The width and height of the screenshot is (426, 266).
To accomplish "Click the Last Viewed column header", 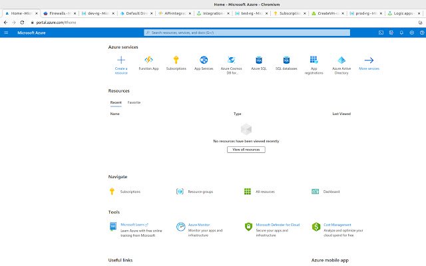I will (341, 114).
